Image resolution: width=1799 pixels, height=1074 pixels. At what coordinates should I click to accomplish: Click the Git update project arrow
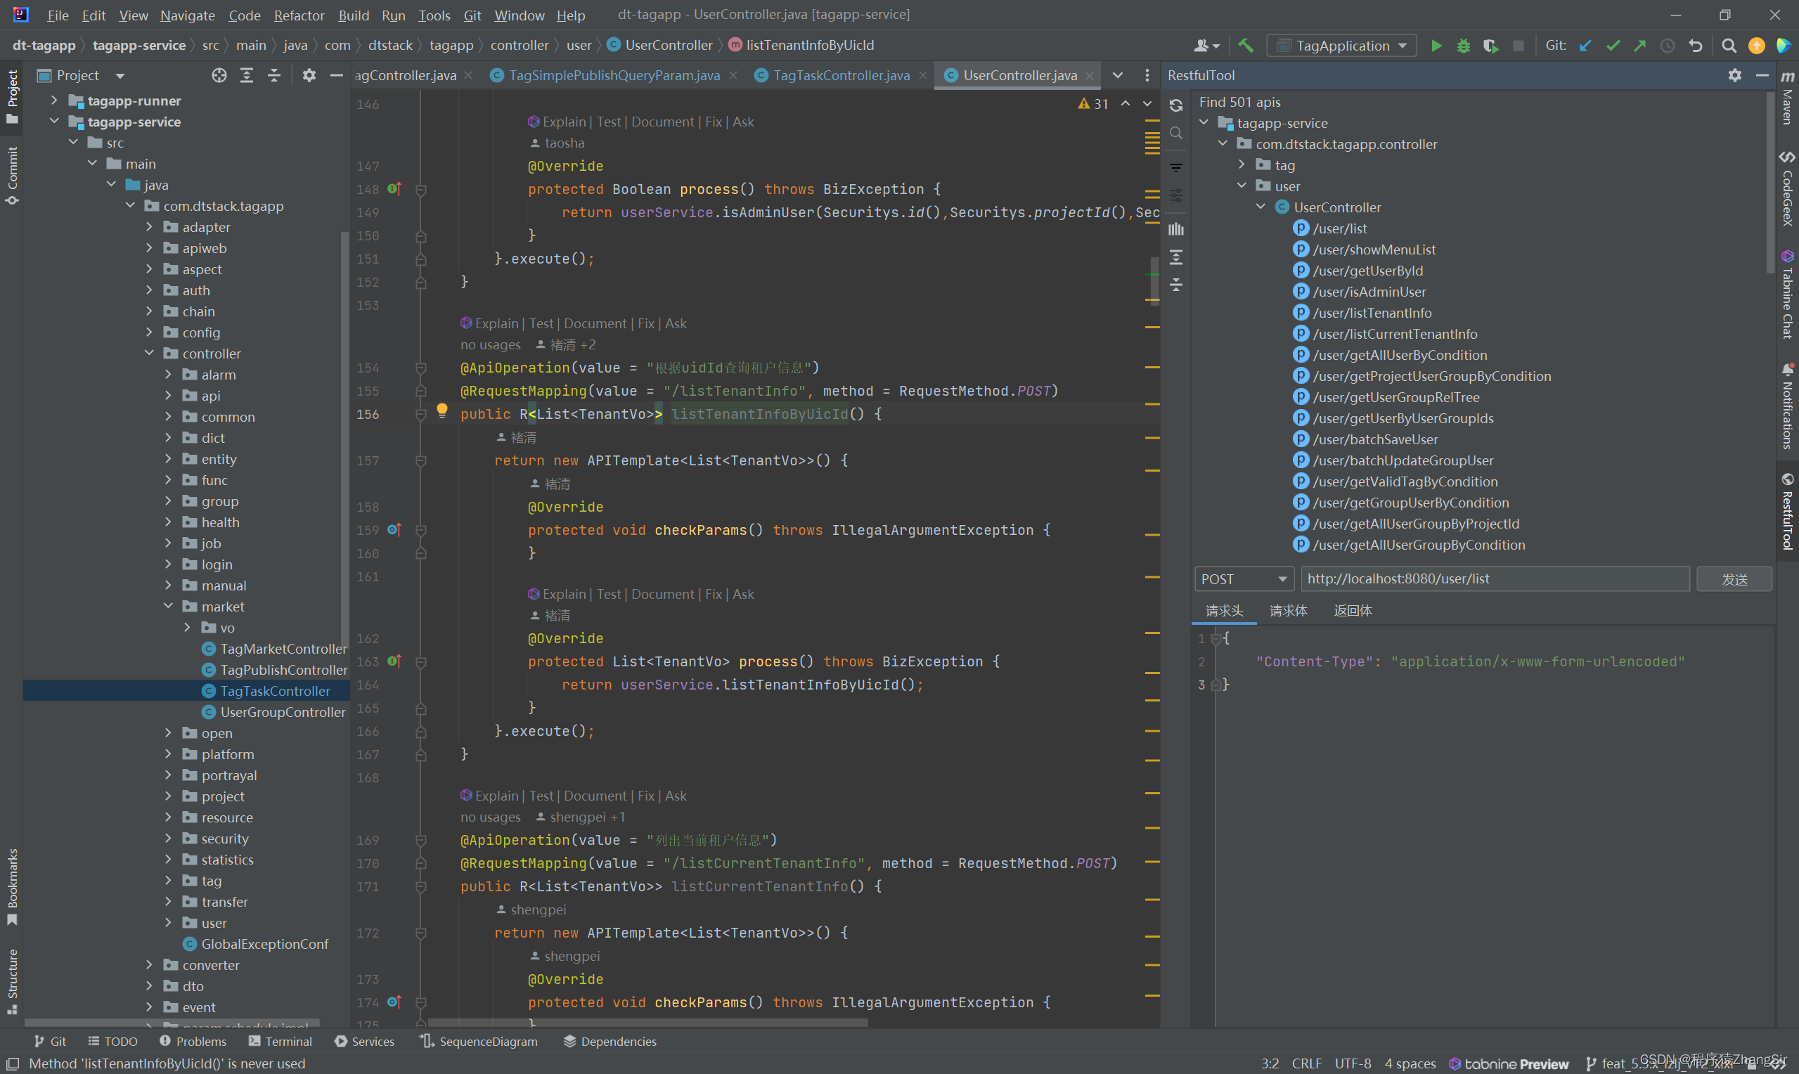pyautogui.click(x=1585, y=46)
